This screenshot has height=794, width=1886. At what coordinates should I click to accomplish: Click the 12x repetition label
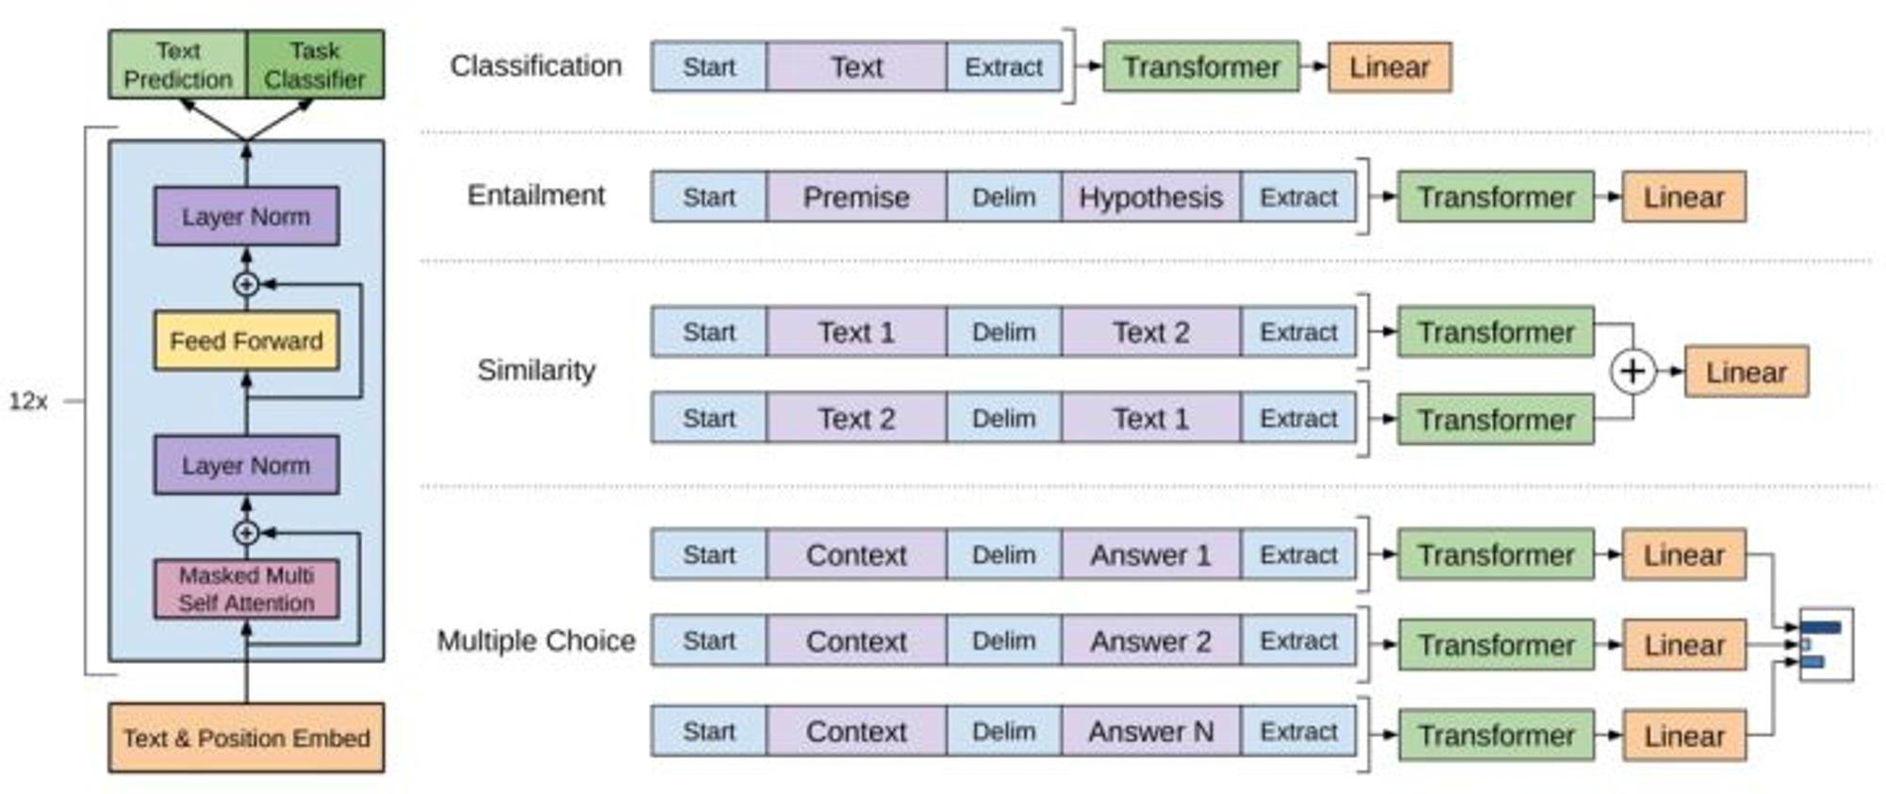point(28,401)
